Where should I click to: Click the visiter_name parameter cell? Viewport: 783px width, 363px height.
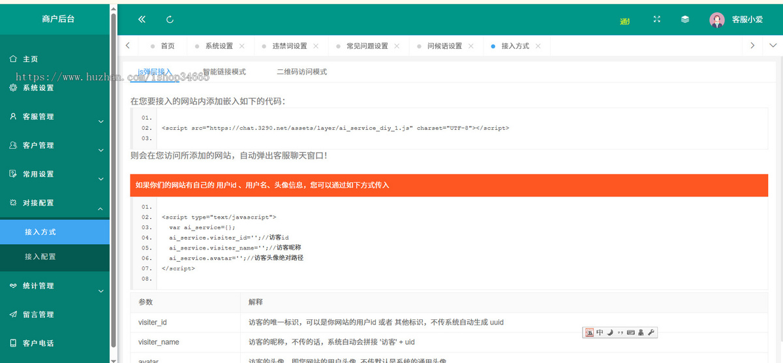185,342
